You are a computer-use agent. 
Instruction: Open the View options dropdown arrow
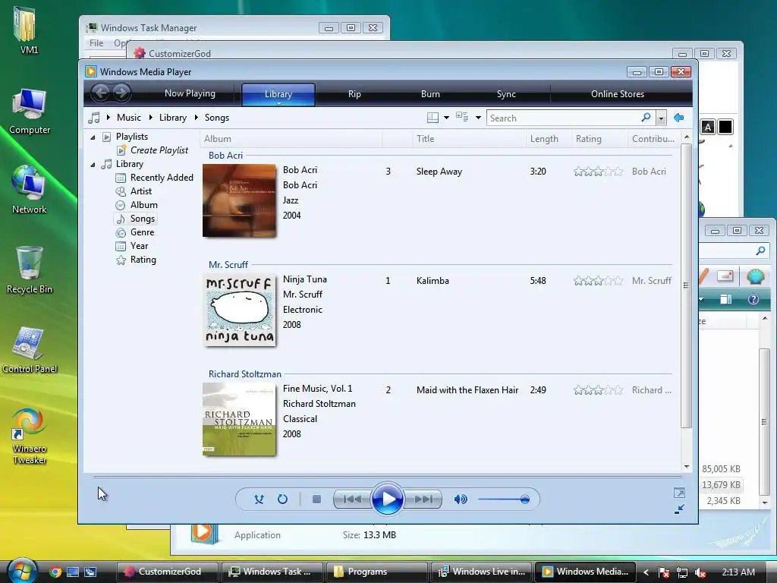click(x=478, y=118)
